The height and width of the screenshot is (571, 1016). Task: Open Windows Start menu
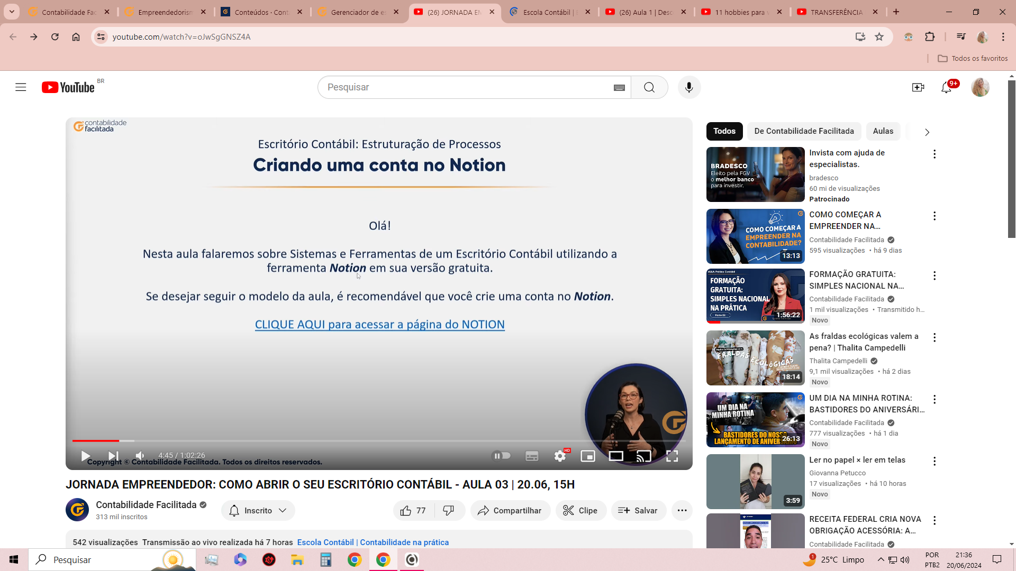pyautogui.click(x=14, y=559)
